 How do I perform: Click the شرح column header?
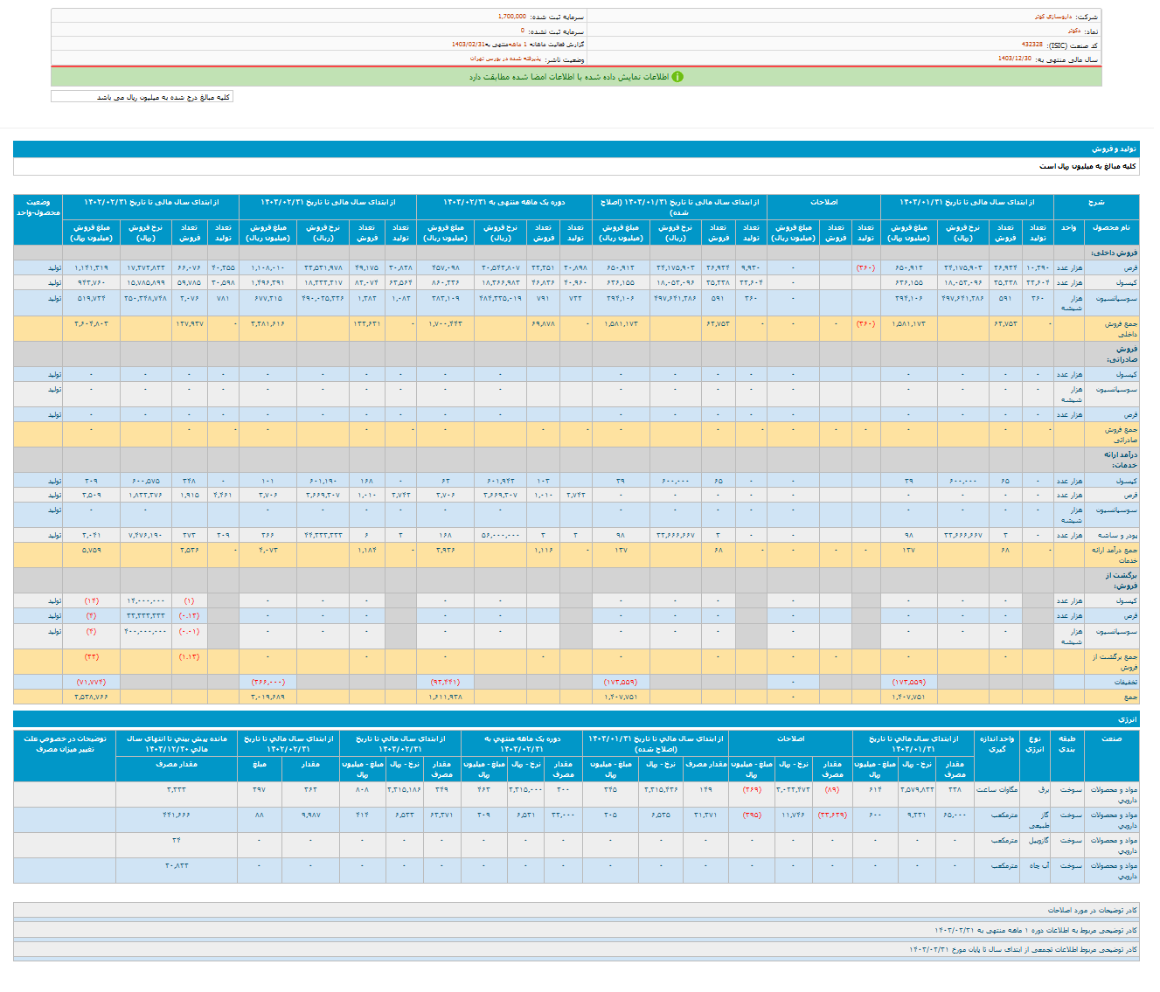pyautogui.click(x=1096, y=202)
